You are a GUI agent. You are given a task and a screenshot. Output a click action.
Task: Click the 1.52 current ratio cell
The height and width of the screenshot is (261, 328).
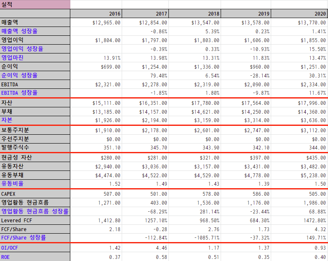pos(96,184)
